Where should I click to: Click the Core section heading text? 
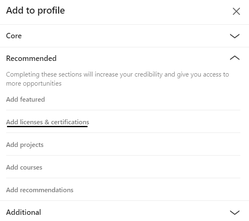[x=14, y=36]
